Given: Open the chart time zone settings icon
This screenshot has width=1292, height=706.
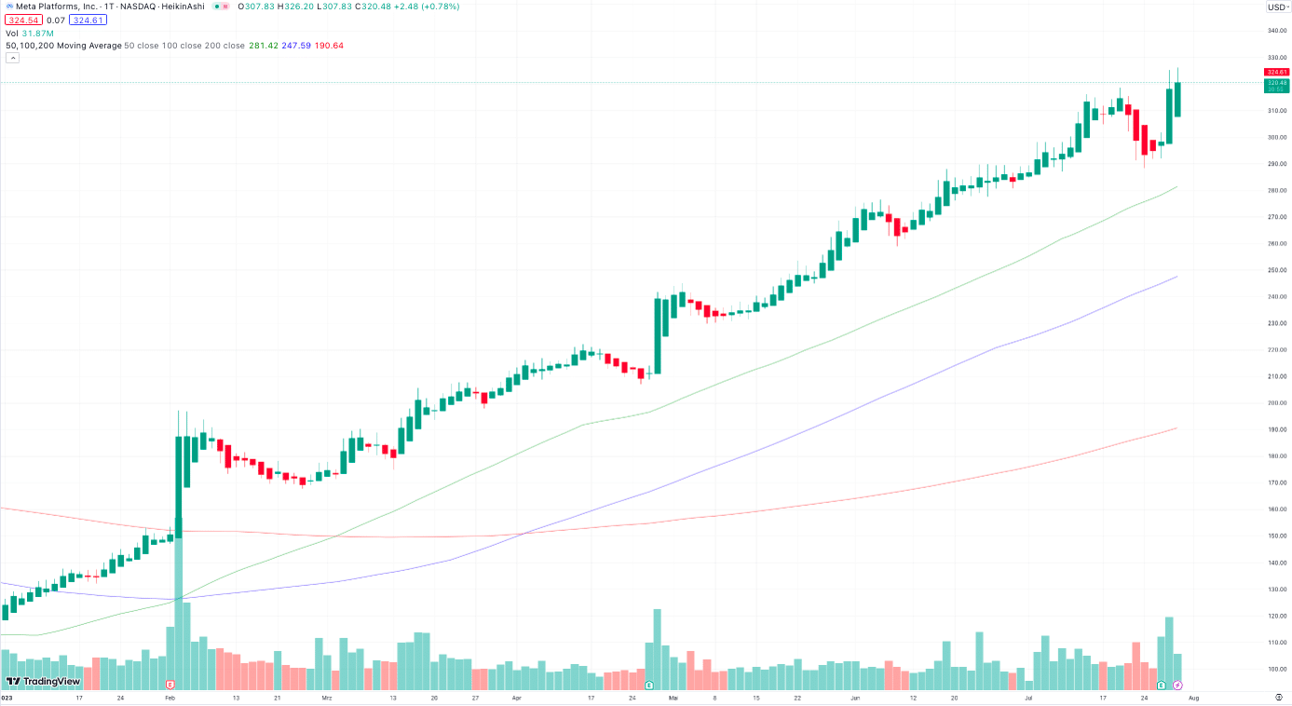Looking at the screenshot, I should pyautogui.click(x=1278, y=696).
